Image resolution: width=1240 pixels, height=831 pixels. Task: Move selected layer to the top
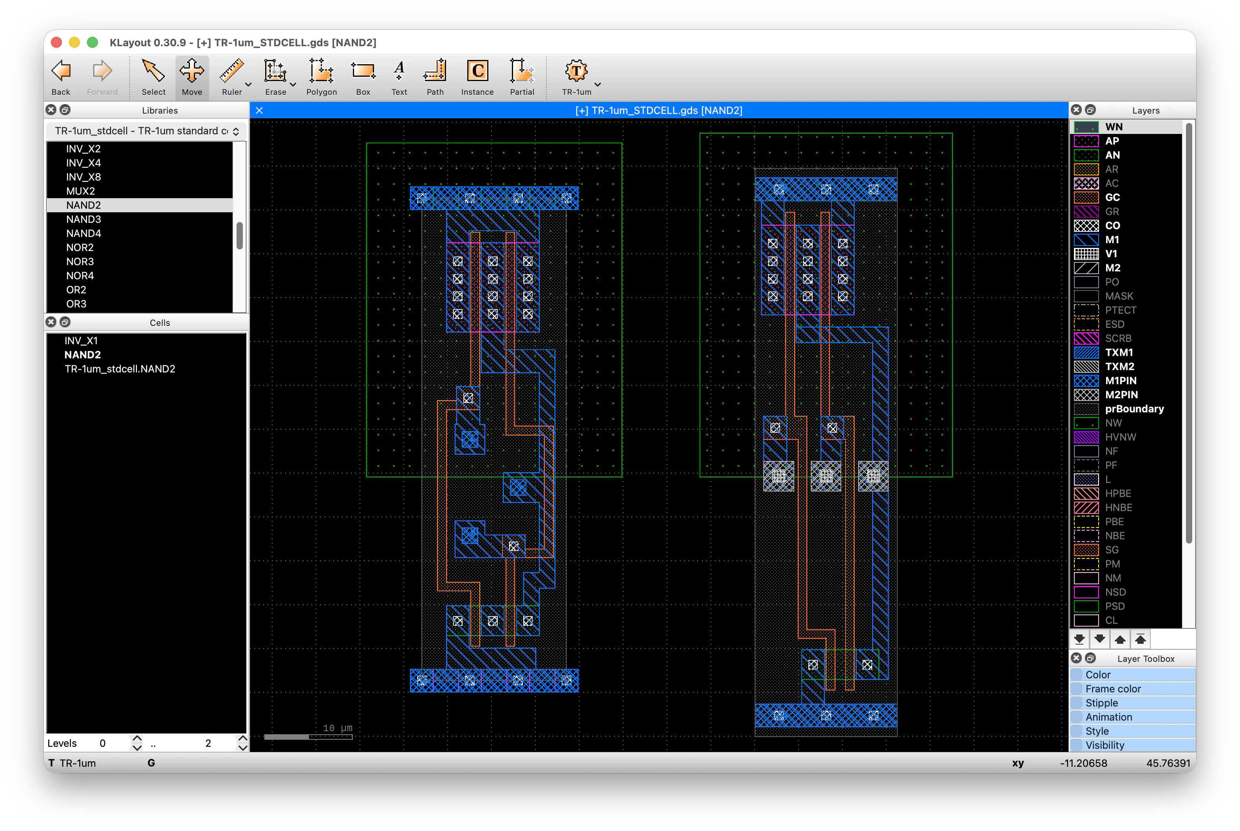coord(1141,639)
